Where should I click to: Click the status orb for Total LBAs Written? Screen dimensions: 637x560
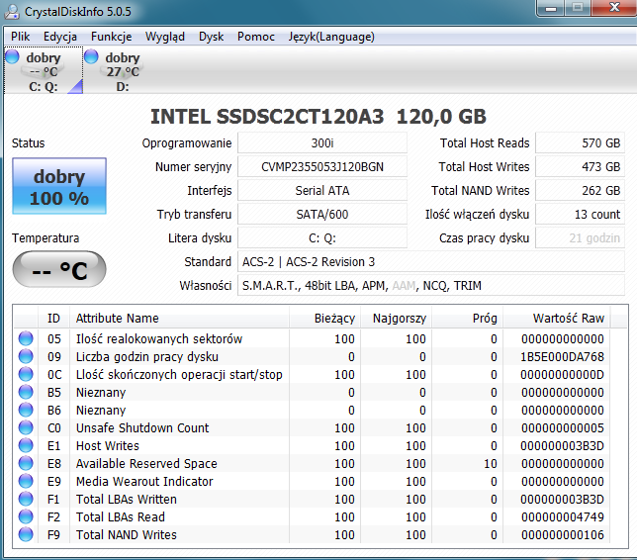pyautogui.click(x=26, y=499)
